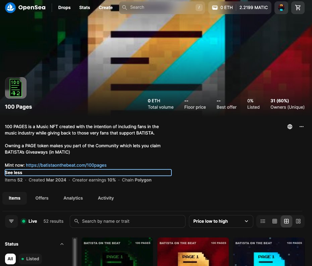The image size is (312, 266).
Task: Open the profile avatar menu
Action: [x=281, y=8]
